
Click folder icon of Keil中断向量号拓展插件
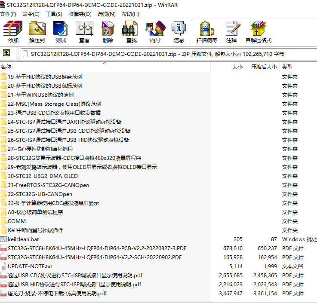tap(3, 230)
